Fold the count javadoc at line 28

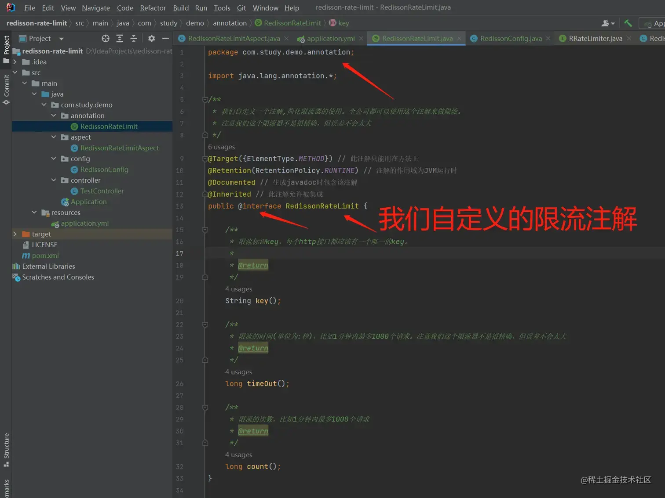(x=205, y=408)
